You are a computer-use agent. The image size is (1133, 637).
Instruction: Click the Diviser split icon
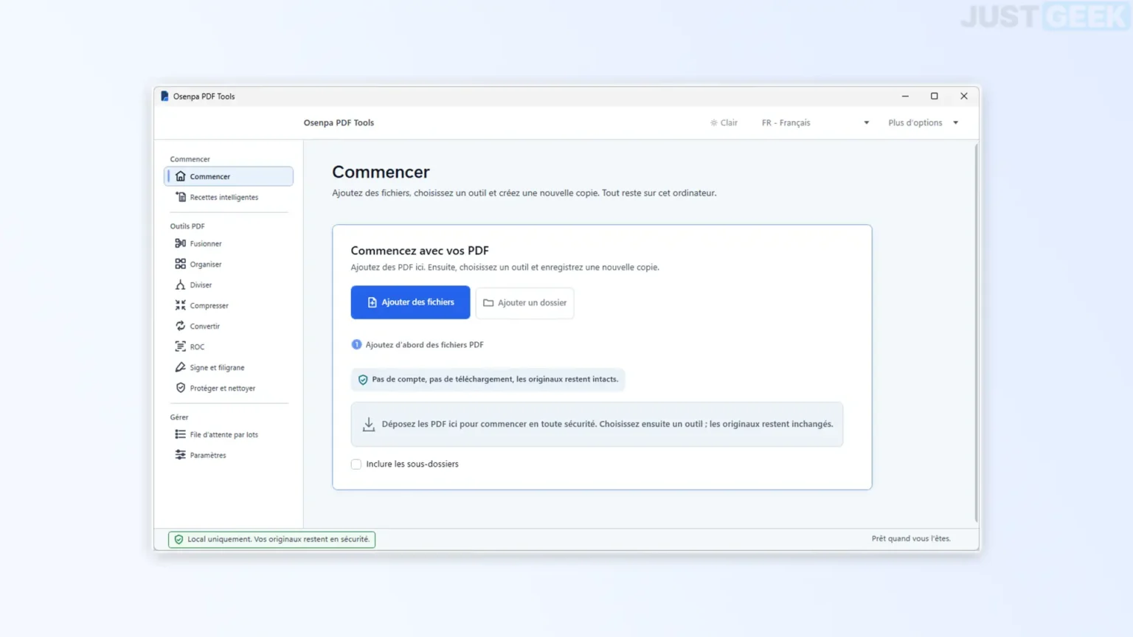pos(181,285)
